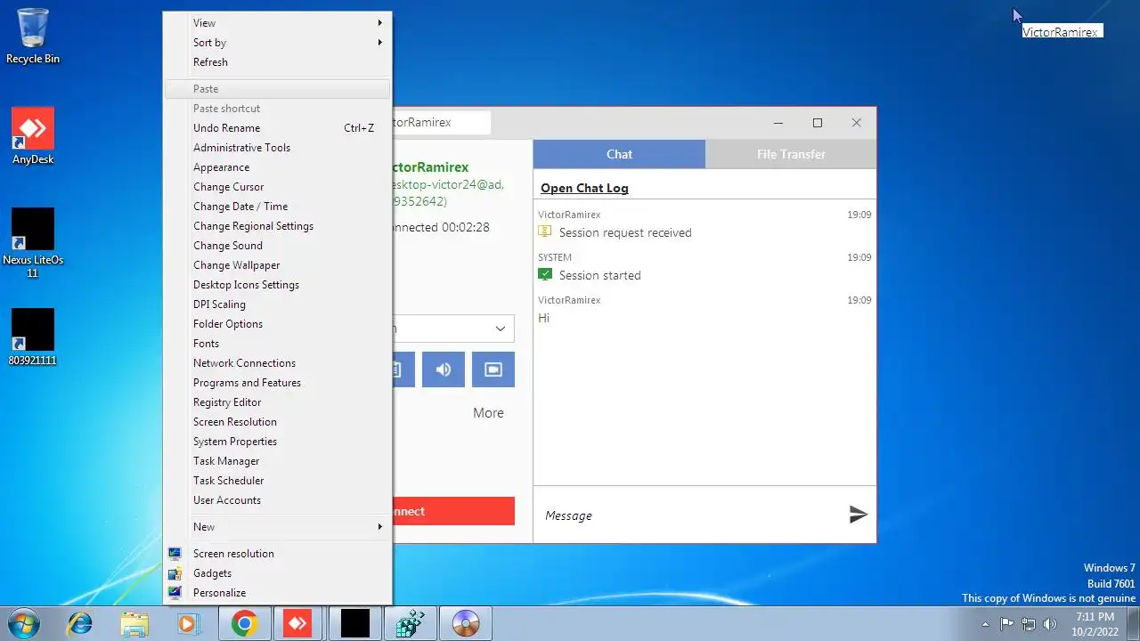The height and width of the screenshot is (641, 1140).
Task: Click the Screen resolution menu icon
Action: [175, 554]
